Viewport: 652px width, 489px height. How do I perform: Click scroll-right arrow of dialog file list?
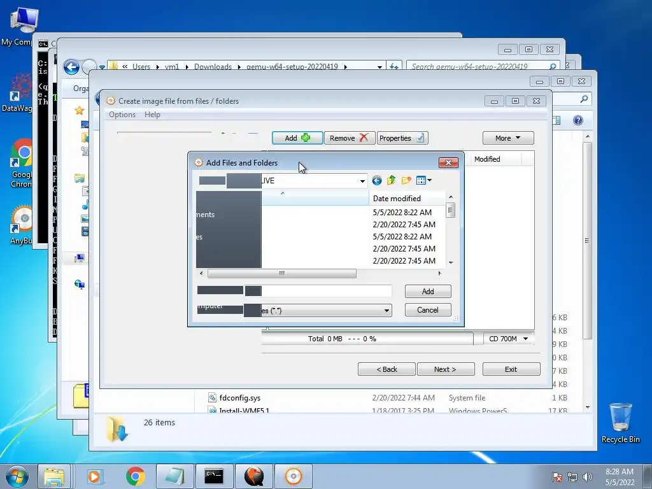439,273
